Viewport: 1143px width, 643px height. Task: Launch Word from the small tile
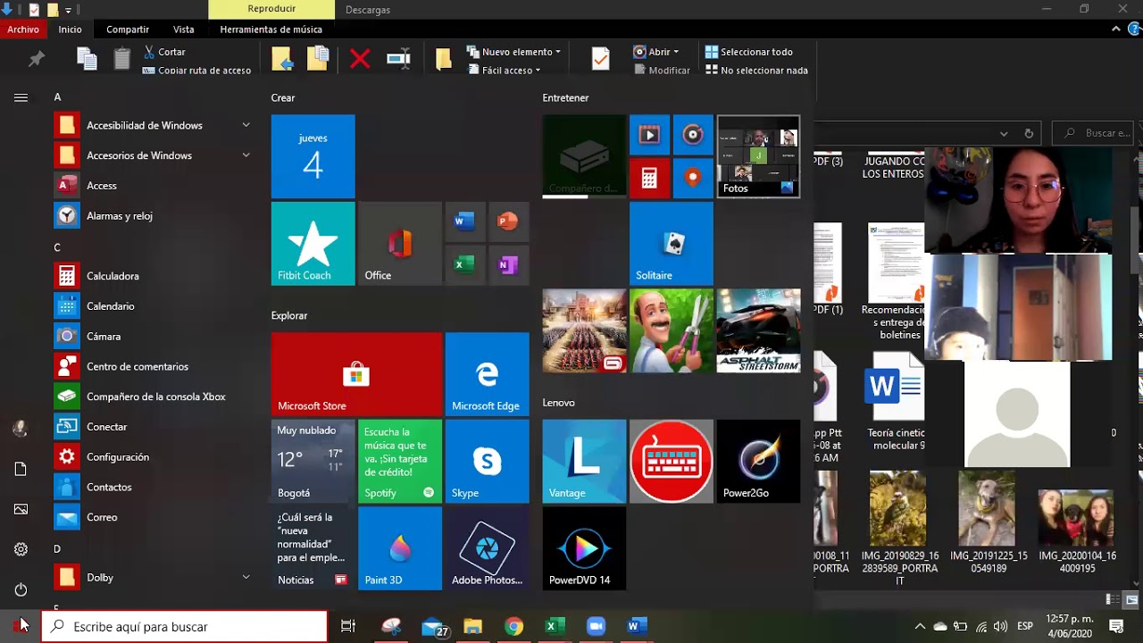(464, 221)
